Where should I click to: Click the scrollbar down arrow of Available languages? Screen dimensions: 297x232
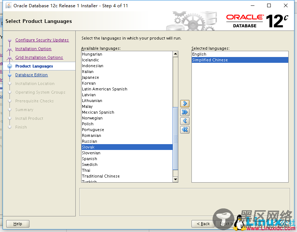point(175,179)
